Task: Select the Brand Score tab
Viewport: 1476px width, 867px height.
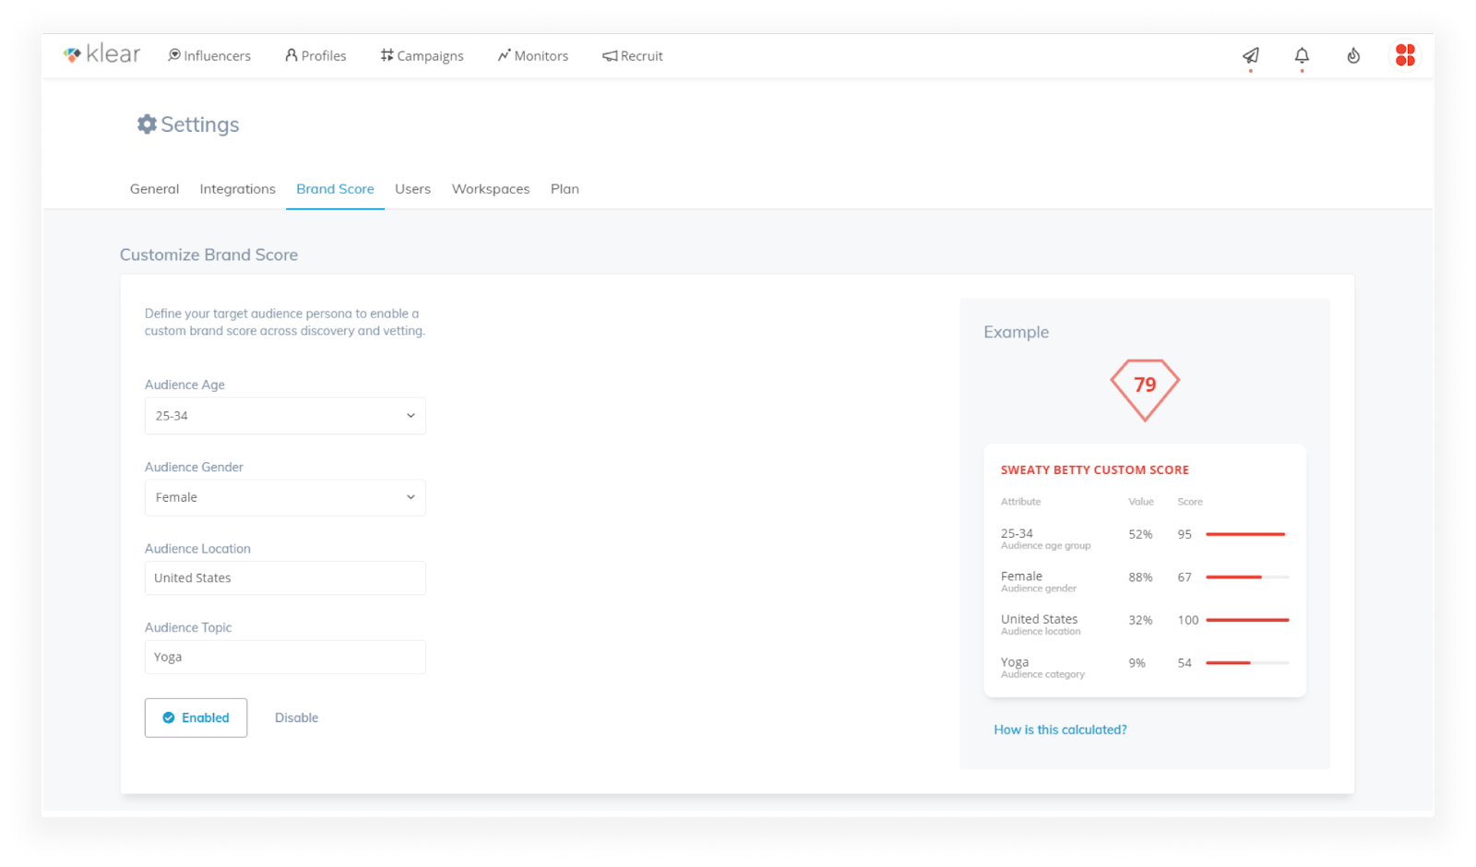Action: [335, 188]
